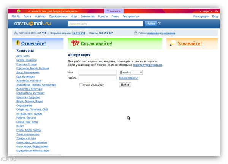Open Новости in top navigation
The height and width of the screenshot is (164, 228).
point(103,16)
